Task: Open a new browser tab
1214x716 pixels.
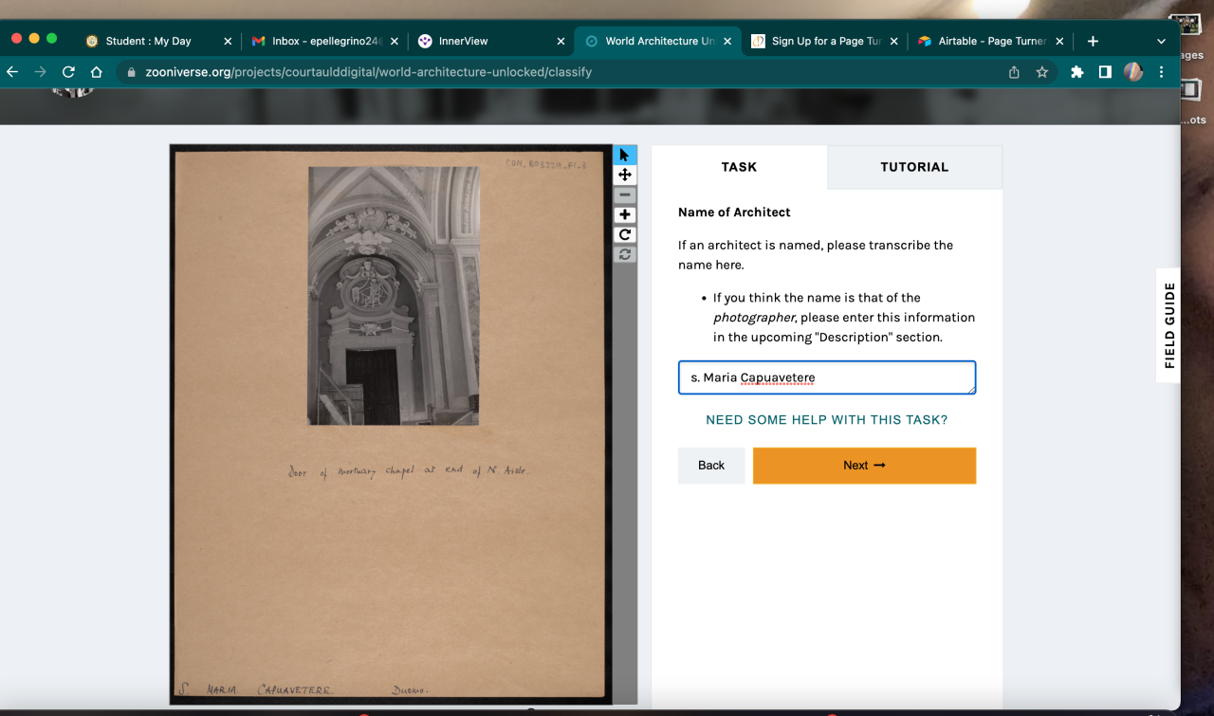Action: (x=1093, y=41)
